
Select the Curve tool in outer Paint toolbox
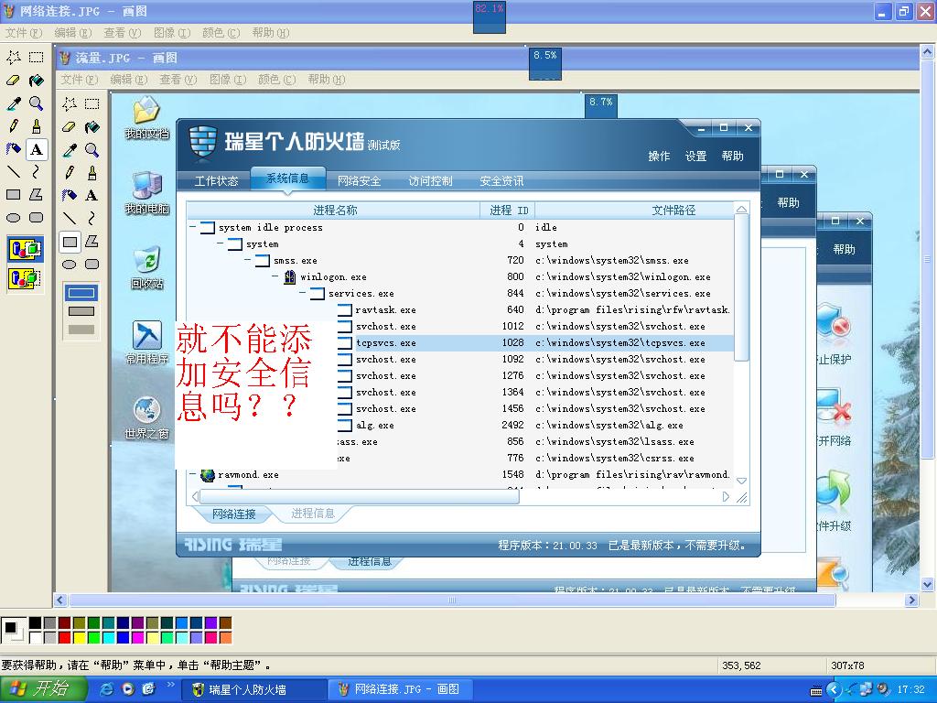[37, 171]
